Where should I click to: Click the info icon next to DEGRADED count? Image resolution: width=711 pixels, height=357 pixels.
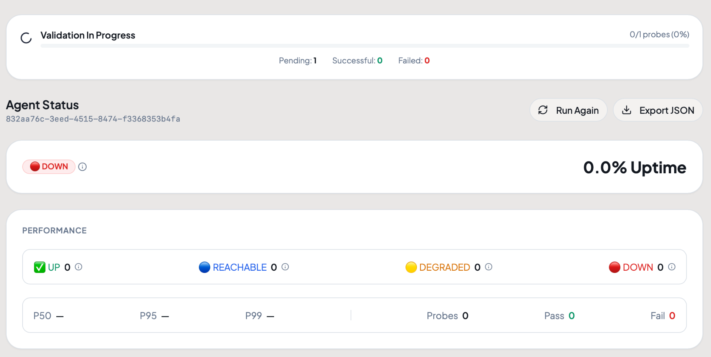pyautogui.click(x=488, y=267)
